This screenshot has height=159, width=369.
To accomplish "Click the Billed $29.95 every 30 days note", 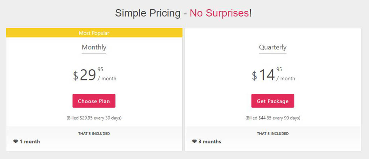I will coord(94,118).
